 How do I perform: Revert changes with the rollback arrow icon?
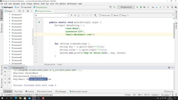[168, 7]
